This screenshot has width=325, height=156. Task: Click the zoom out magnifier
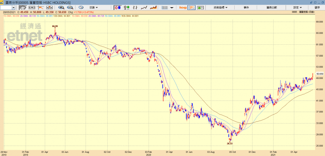(x=70, y=7)
